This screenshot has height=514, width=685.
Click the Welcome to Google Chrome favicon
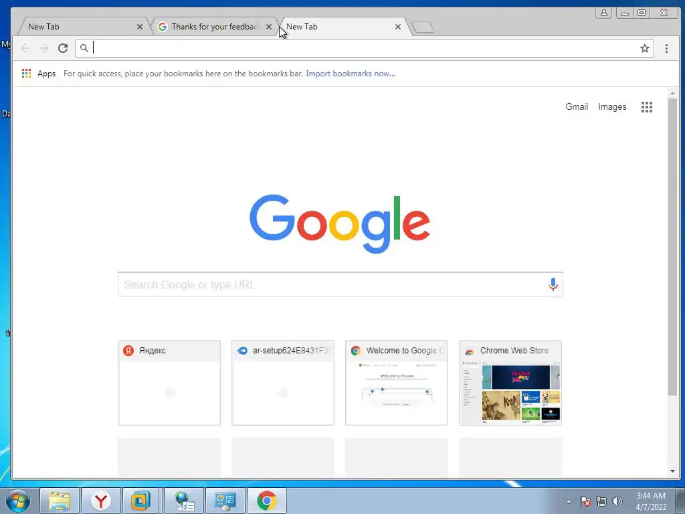[x=356, y=351]
